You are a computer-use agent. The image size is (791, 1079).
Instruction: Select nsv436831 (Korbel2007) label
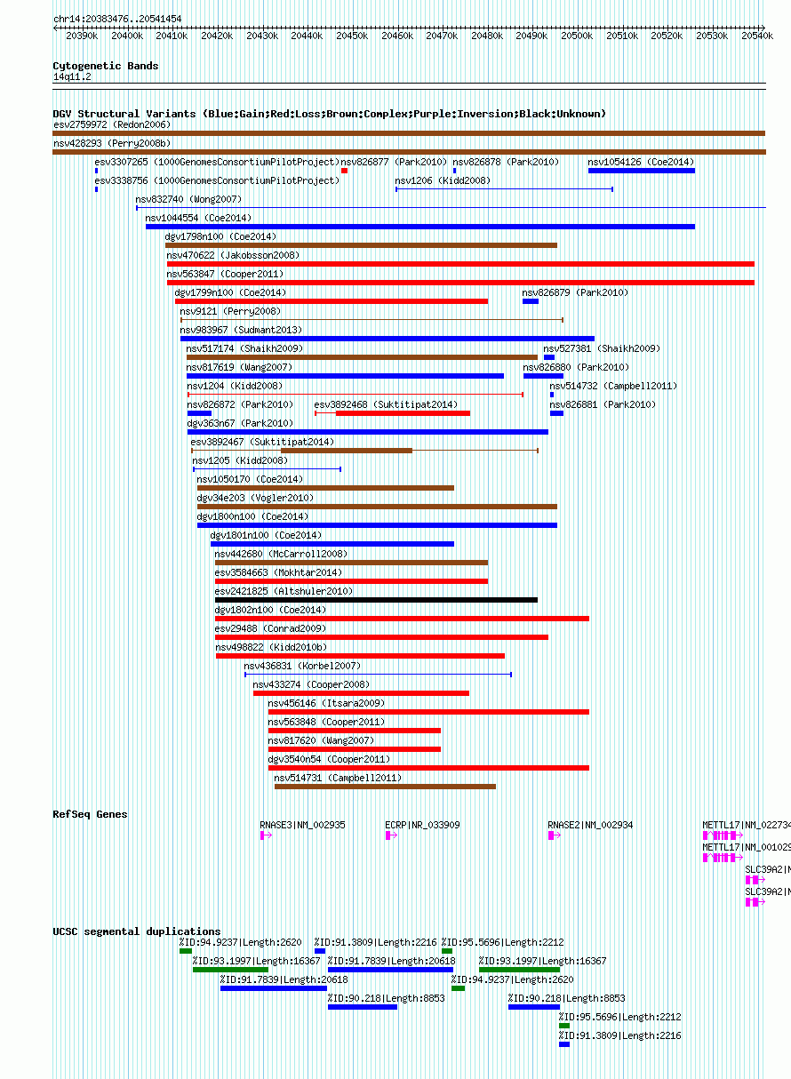point(302,666)
